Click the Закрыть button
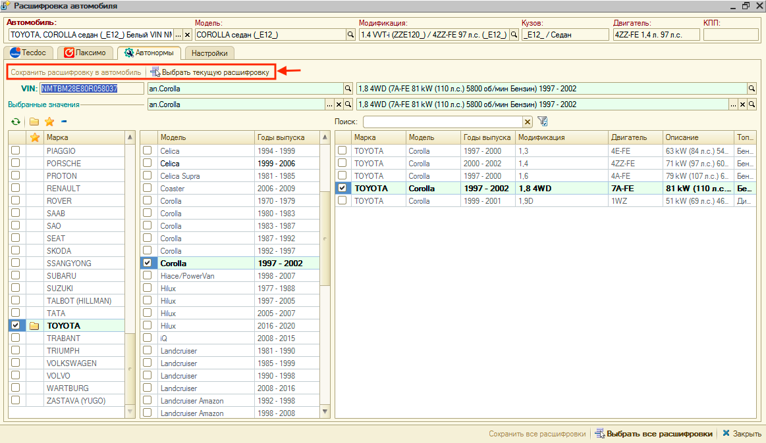This screenshot has width=766, height=443. pyautogui.click(x=742, y=434)
